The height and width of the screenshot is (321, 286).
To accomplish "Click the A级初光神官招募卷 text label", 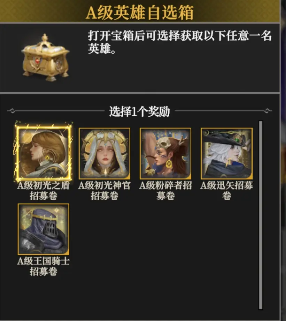I will point(104,191).
